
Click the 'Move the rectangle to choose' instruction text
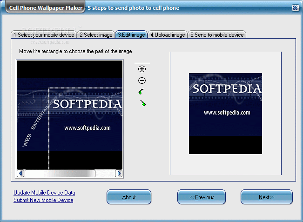(75, 51)
